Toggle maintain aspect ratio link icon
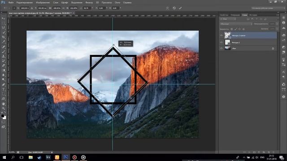The image size is (287, 161). click(x=63, y=8)
